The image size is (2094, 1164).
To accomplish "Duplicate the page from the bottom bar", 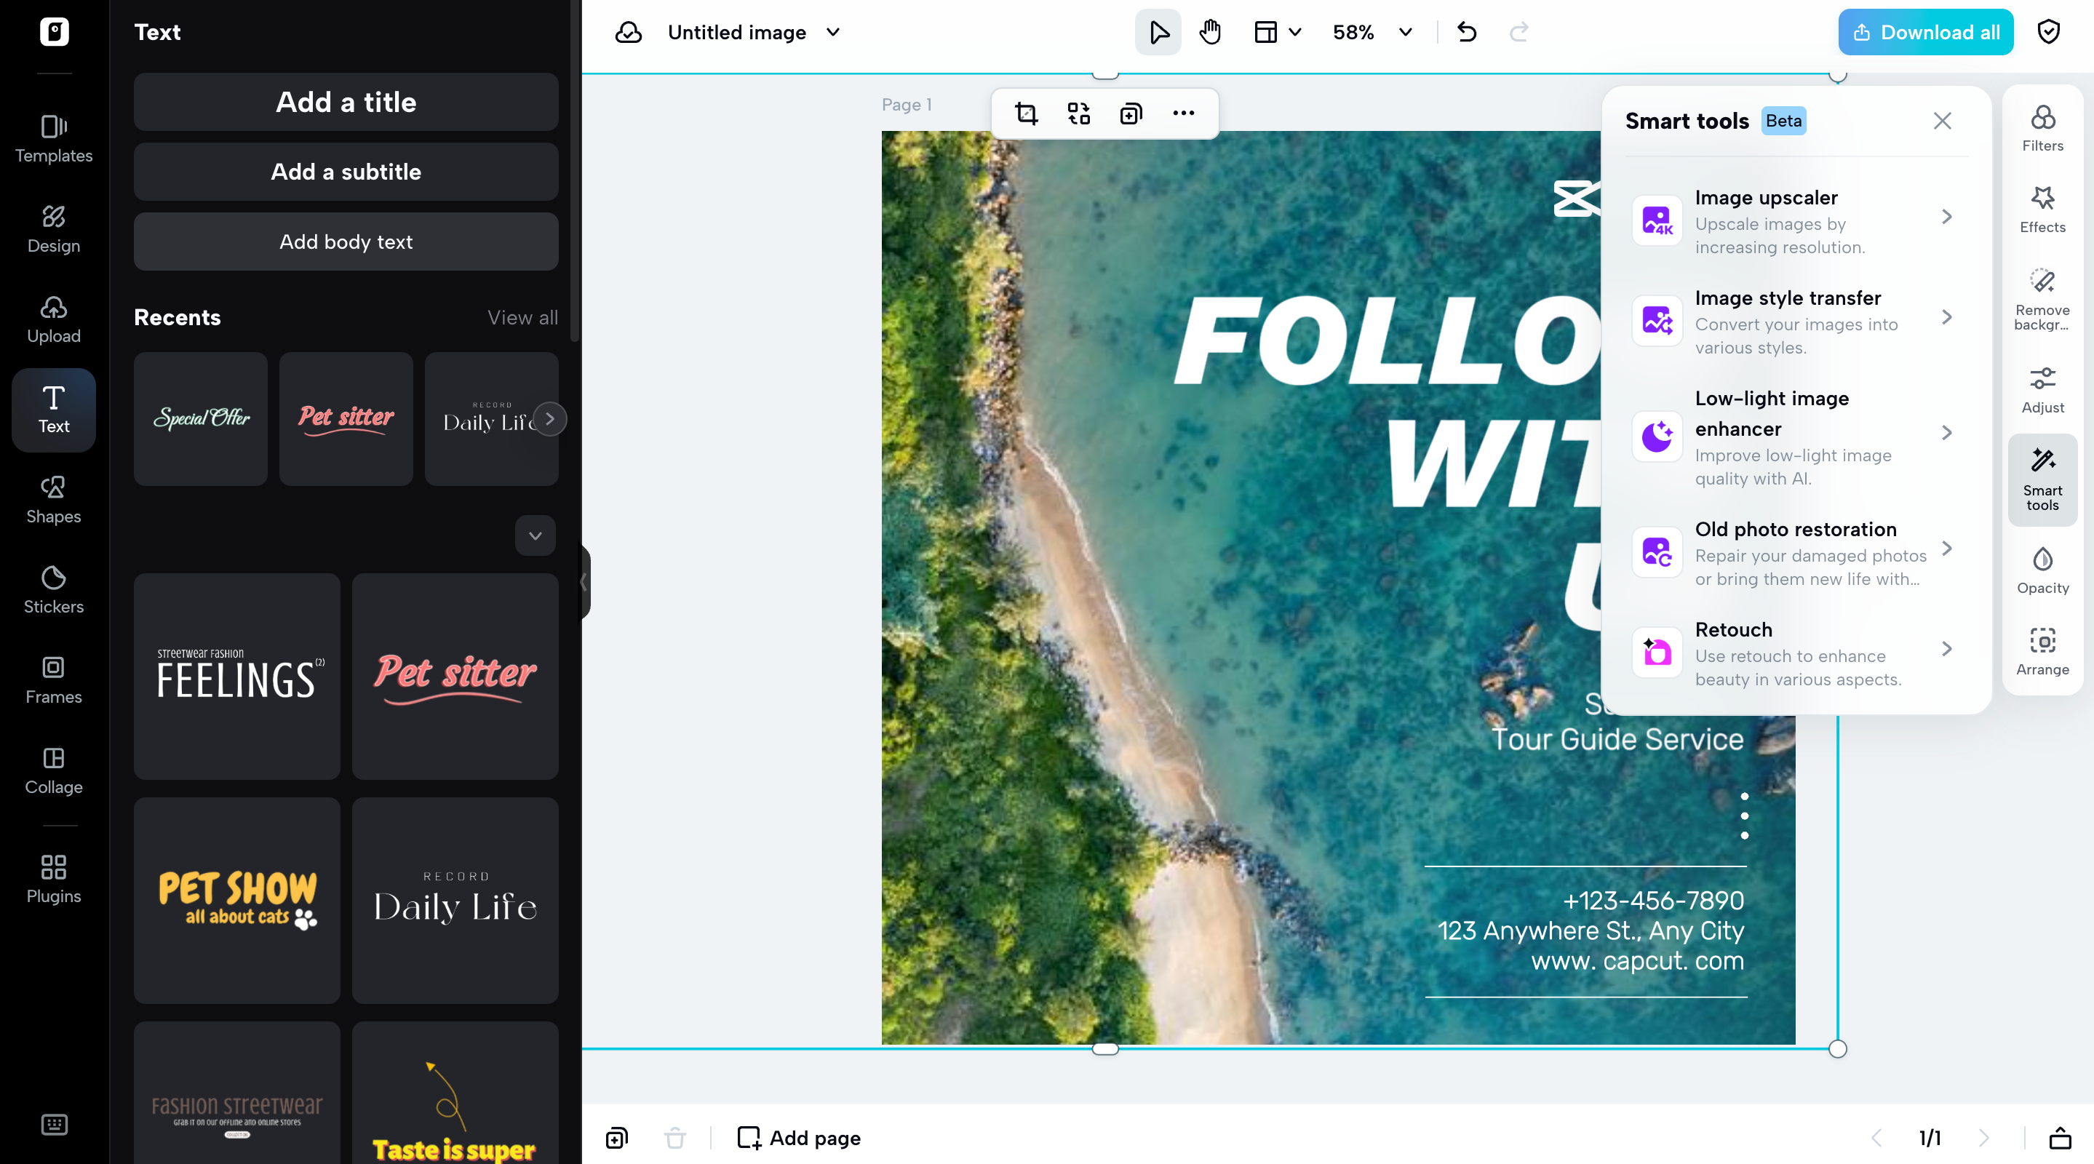I will (x=617, y=1138).
